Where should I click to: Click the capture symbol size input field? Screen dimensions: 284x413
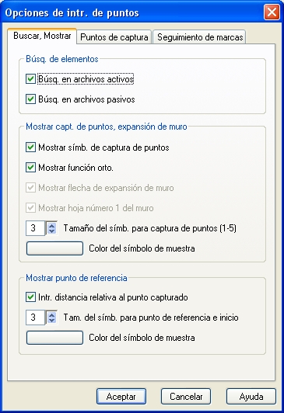coord(36,228)
